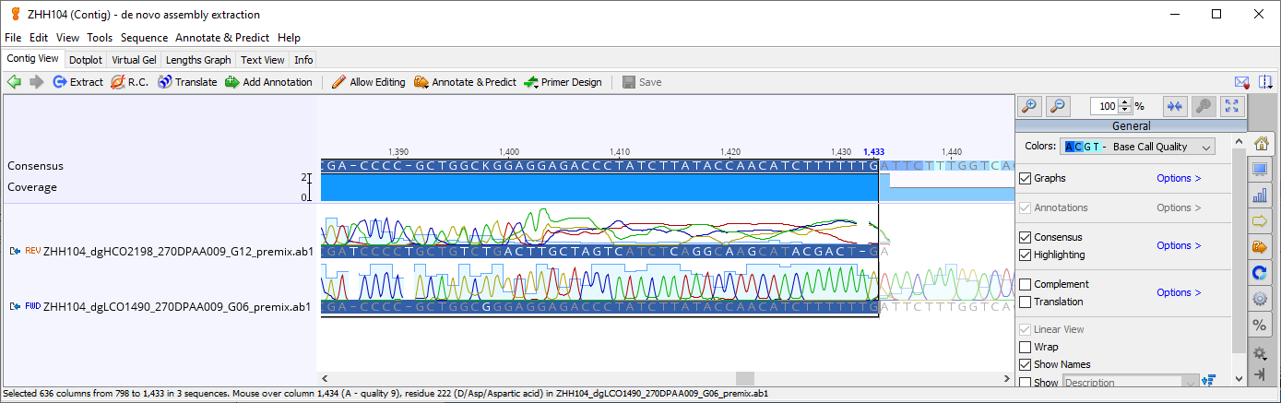Image resolution: width=1281 pixels, height=403 pixels.
Task: Open the Display monitor side tab
Action: point(1260,170)
